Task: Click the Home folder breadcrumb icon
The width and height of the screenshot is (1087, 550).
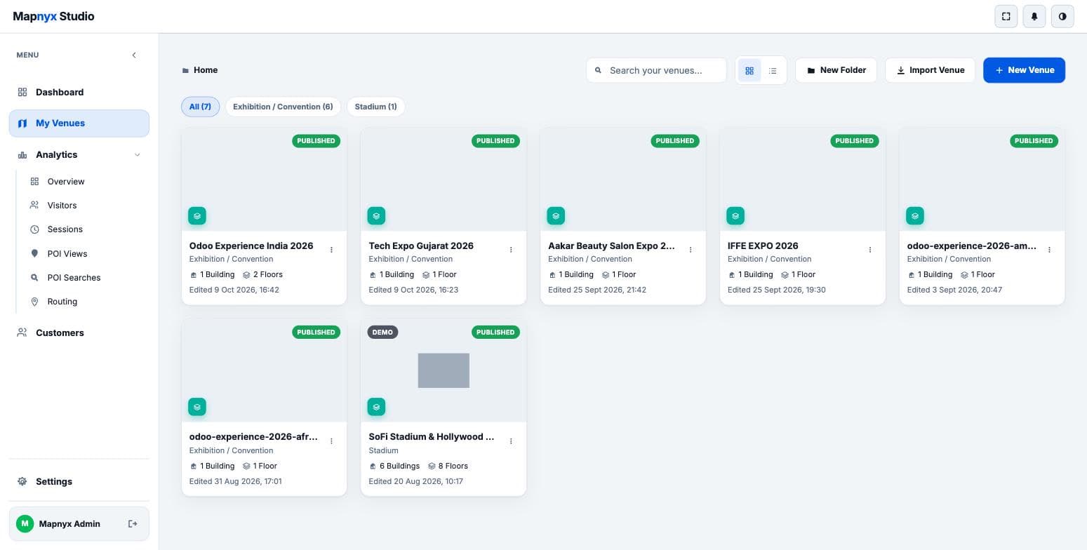Action: click(x=185, y=71)
